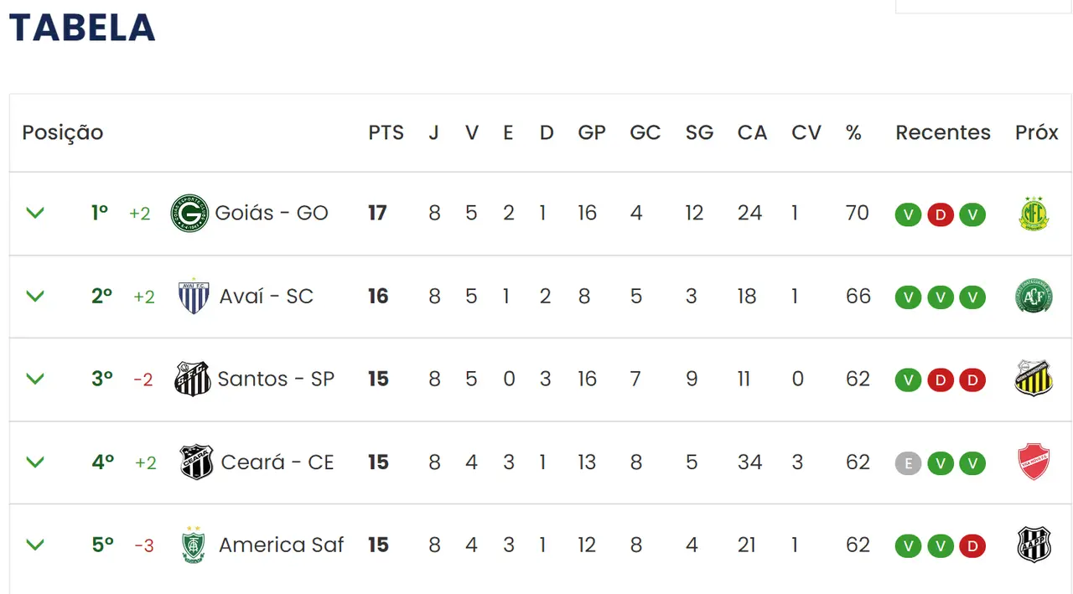Click Goiás red D recent result badge

click(941, 215)
